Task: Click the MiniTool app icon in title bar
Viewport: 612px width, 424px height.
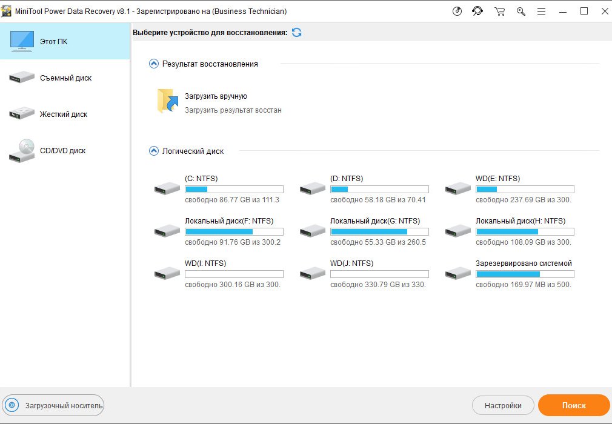Action: [6, 12]
